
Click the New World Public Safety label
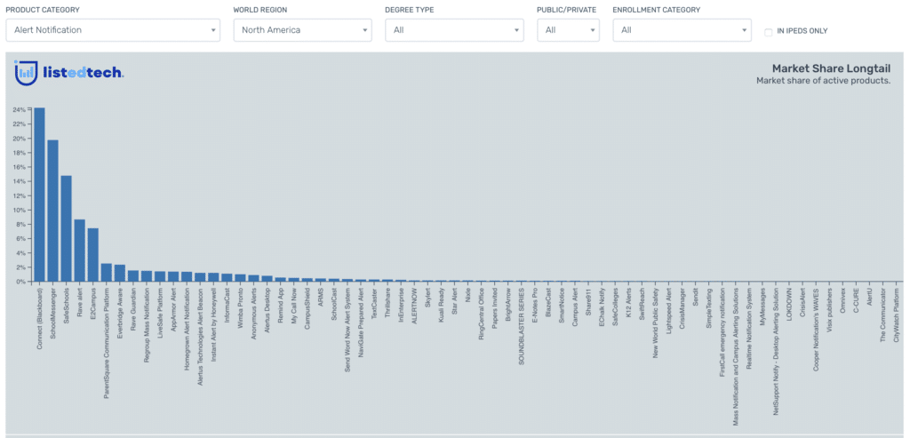(x=655, y=323)
